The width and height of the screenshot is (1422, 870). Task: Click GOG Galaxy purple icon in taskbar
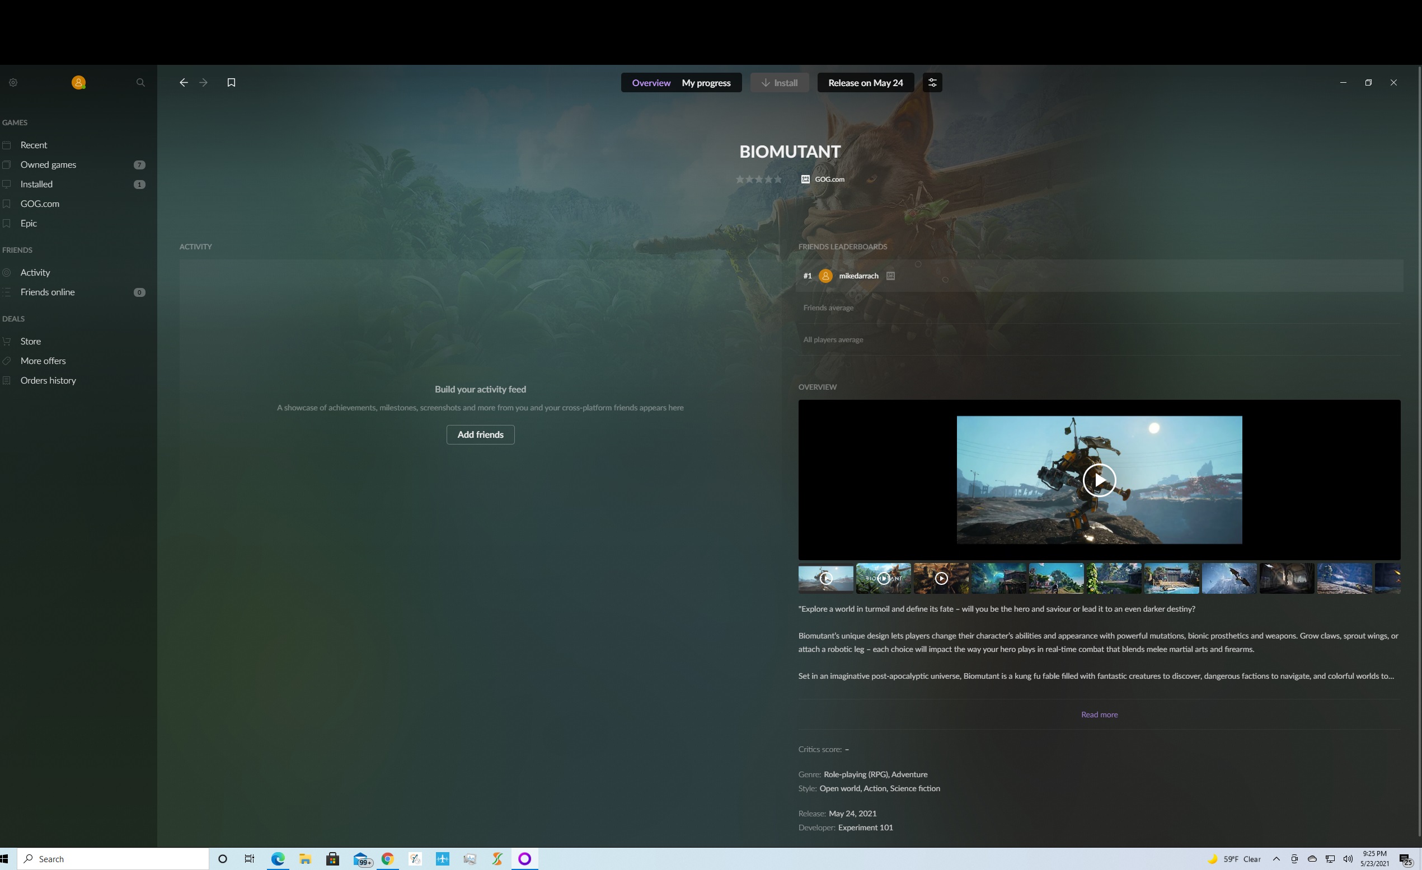click(x=524, y=859)
